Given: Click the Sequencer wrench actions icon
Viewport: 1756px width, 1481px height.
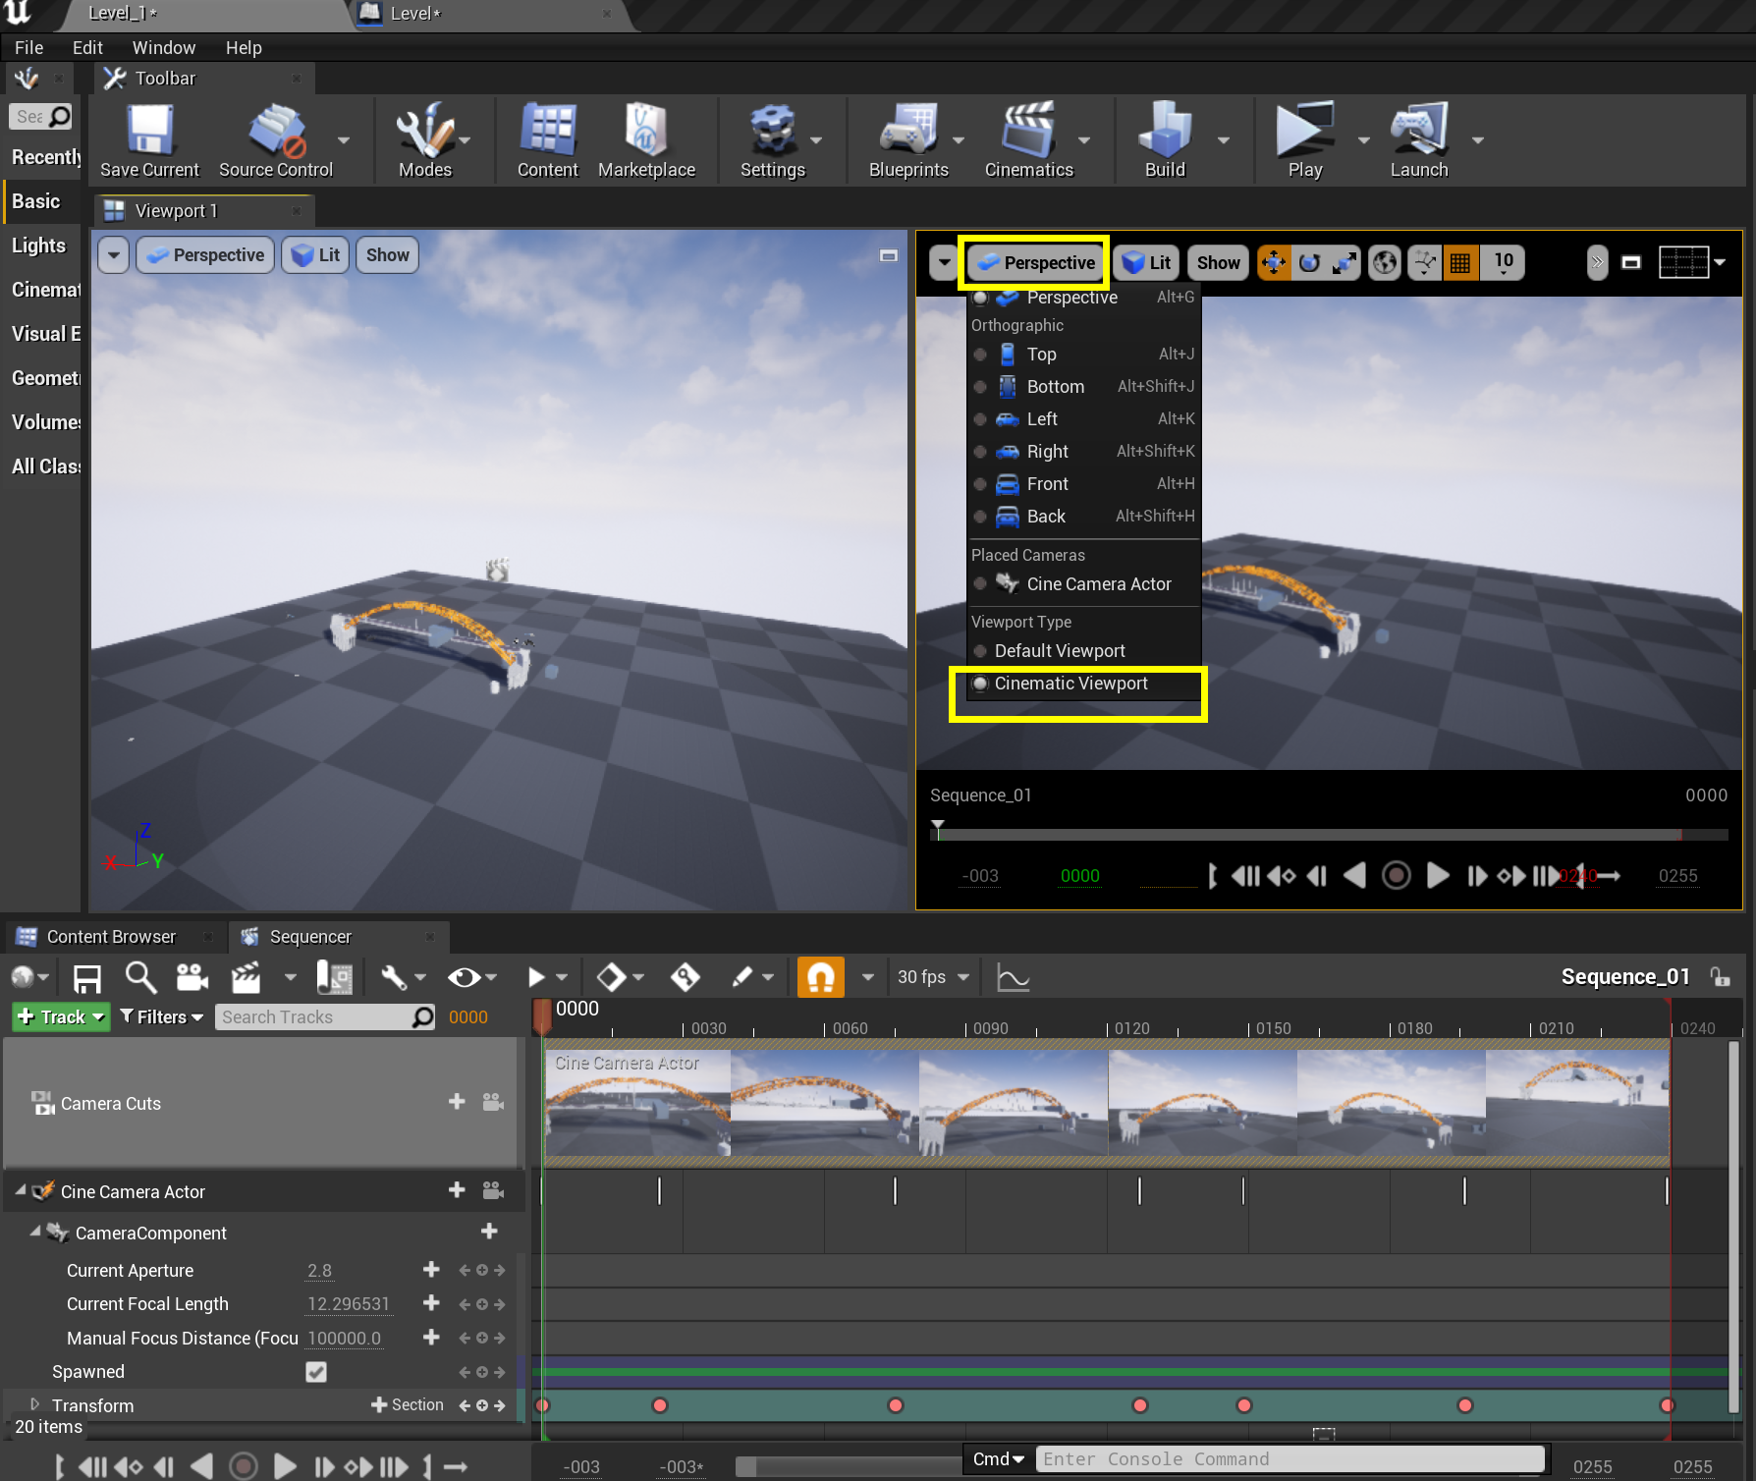Looking at the screenshot, I should tap(394, 977).
